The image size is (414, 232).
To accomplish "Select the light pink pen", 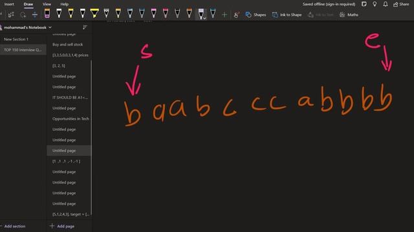I will pos(154,13).
